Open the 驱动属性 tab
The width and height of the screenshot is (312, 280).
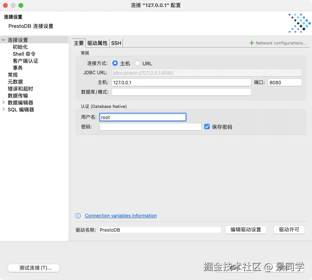(x=97, y=43)
